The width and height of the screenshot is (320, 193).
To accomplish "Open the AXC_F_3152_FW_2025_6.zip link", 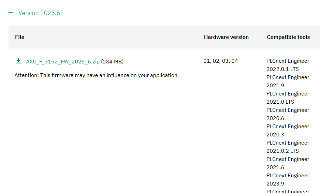I will (x=63, y=61).
